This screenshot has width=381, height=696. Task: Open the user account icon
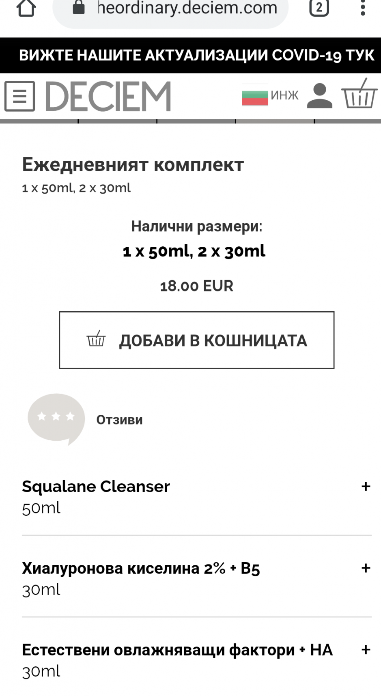coord(320,96)
